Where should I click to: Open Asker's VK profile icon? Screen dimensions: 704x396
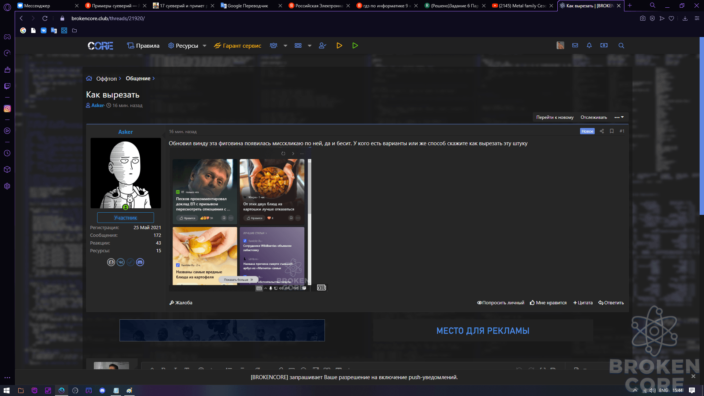121,262
